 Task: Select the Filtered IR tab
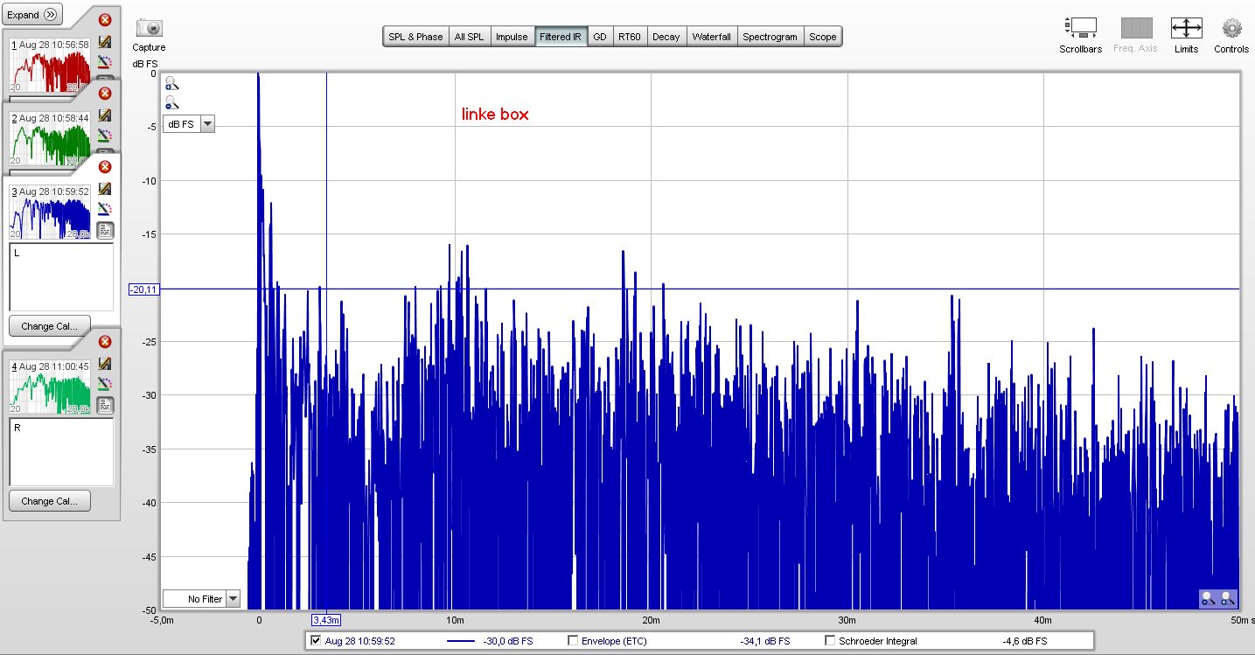pos(561,37)
